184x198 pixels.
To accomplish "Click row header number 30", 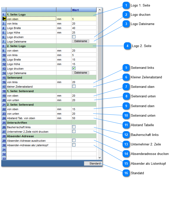I will pyautogui.click(x=4, y=145).
